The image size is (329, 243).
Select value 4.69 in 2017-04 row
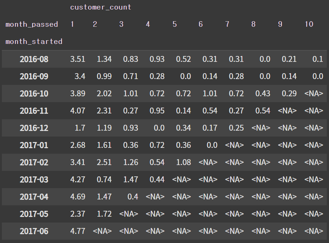[x=78, y=197]
